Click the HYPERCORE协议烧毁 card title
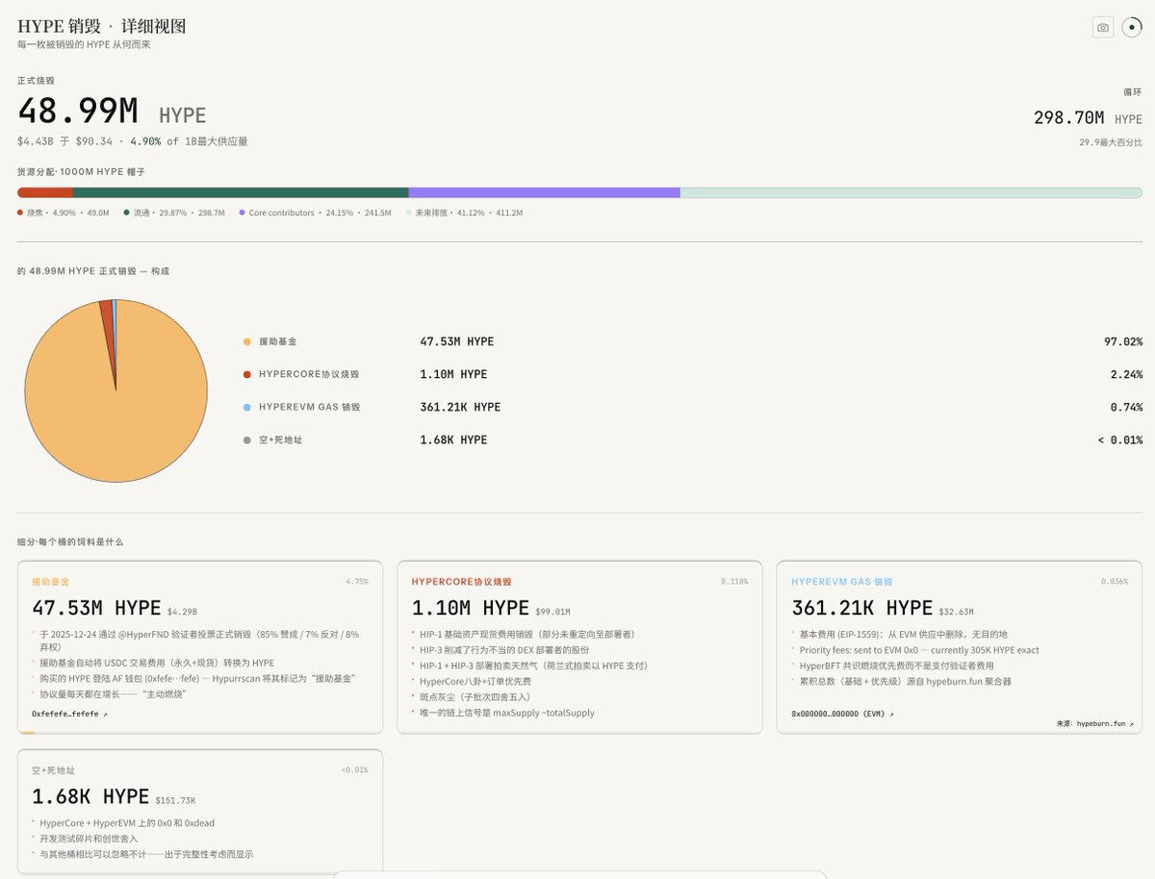The width and height of the screenshot is (1155, 879). (461, 582)
